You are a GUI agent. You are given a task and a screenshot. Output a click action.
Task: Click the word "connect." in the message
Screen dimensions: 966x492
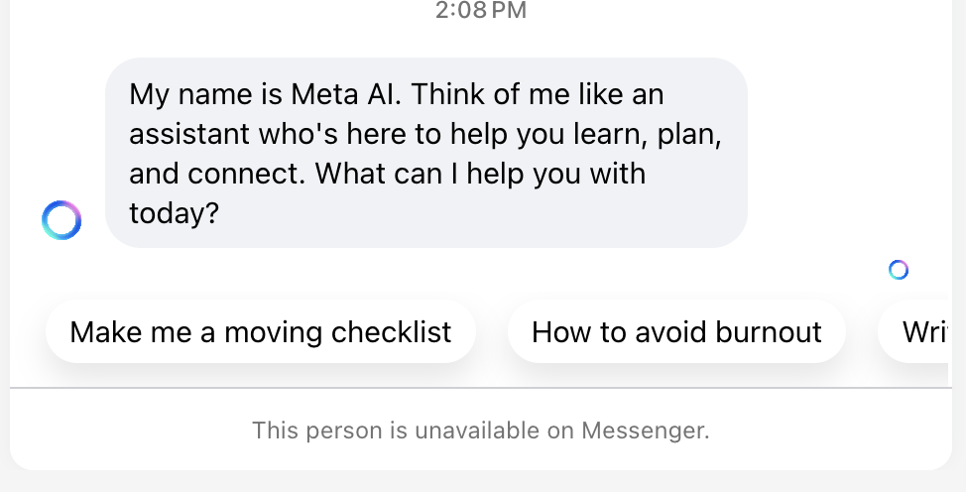[x=246, y=174]
